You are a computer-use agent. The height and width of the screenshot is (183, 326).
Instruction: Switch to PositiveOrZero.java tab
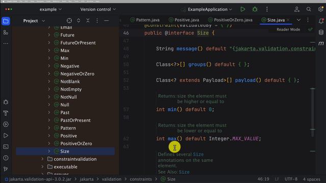coord(230,20)
